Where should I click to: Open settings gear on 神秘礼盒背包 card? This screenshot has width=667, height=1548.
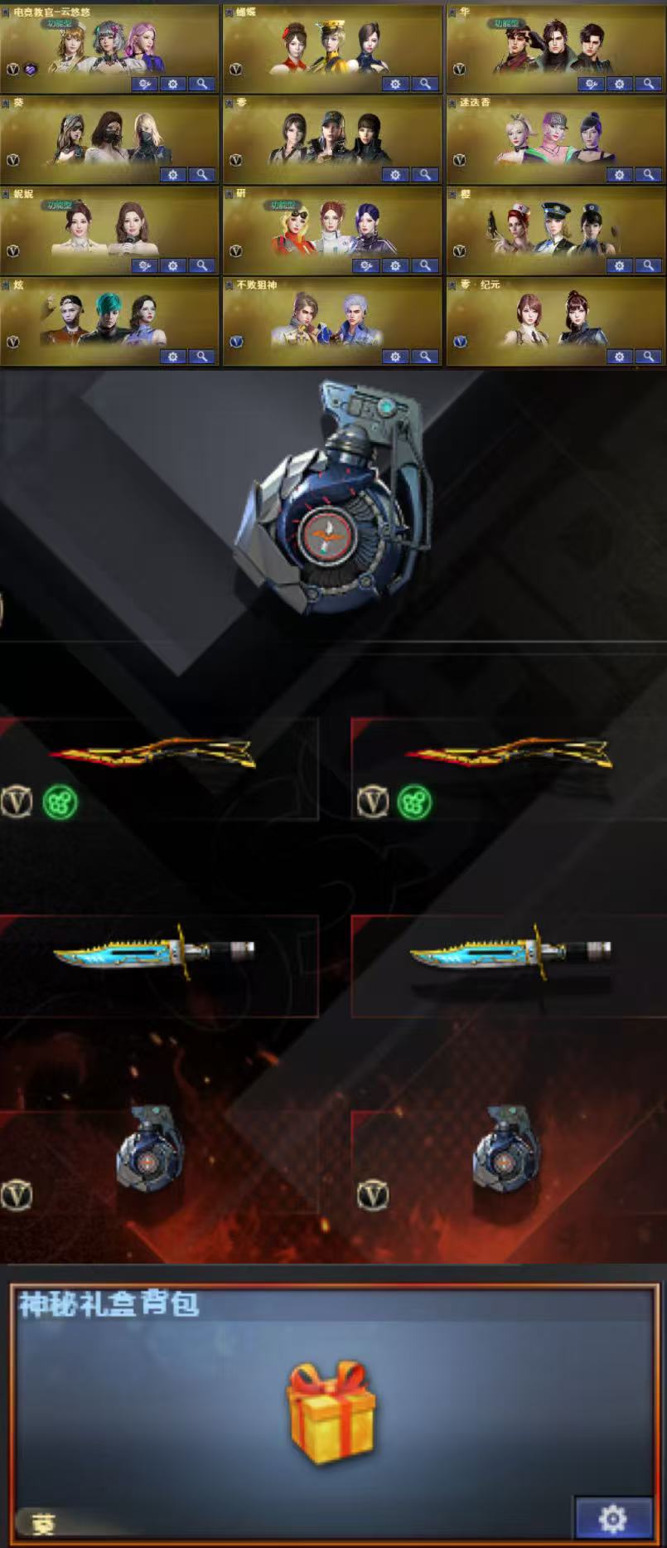pos(613,1518)
